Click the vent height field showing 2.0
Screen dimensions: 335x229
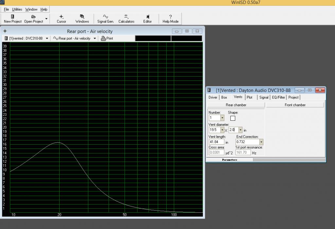pos(234,130)
